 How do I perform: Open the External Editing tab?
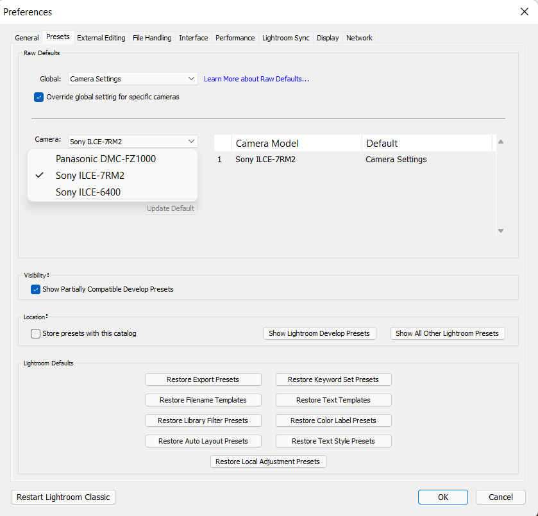click(x=101, y=38)
